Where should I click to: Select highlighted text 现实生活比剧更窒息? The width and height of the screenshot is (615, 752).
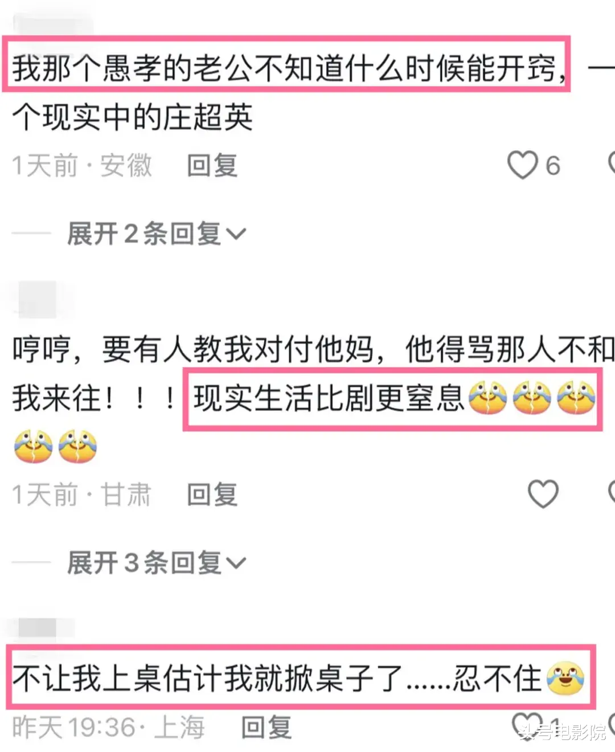[x=329, y=398]
